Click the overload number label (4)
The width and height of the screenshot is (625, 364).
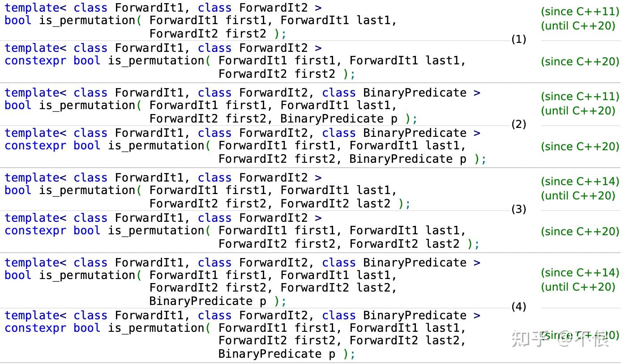pos(519,307)
